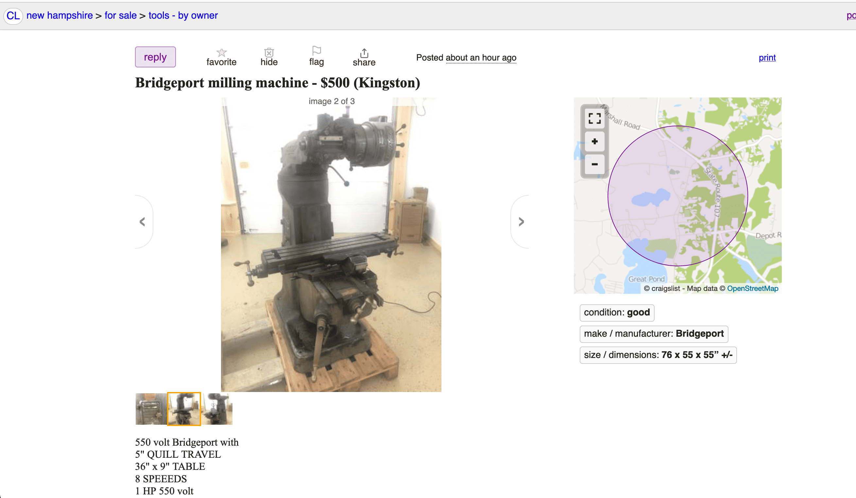
Task: Click the 'image 2 of 3' caption
Action: [332, 101]
